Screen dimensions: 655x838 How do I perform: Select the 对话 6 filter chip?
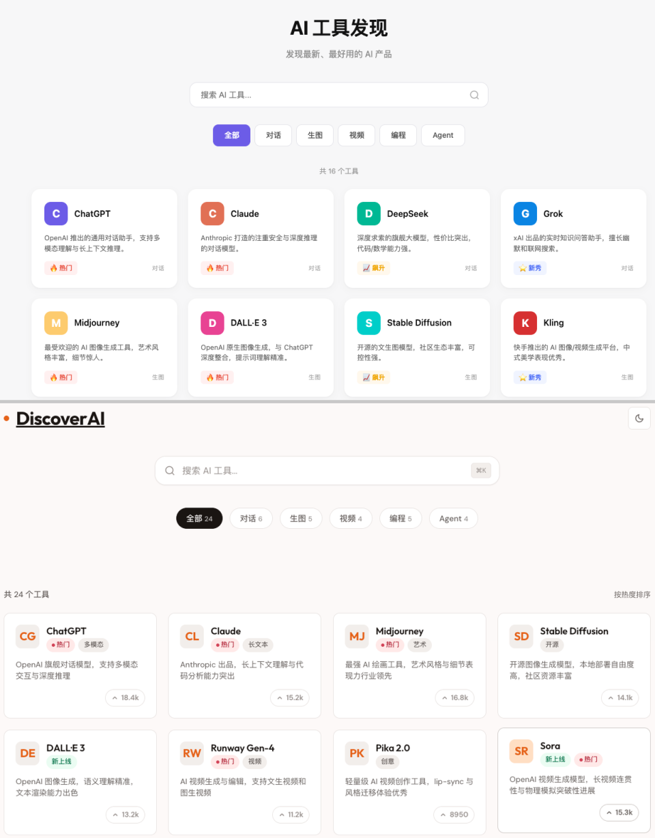251,519
